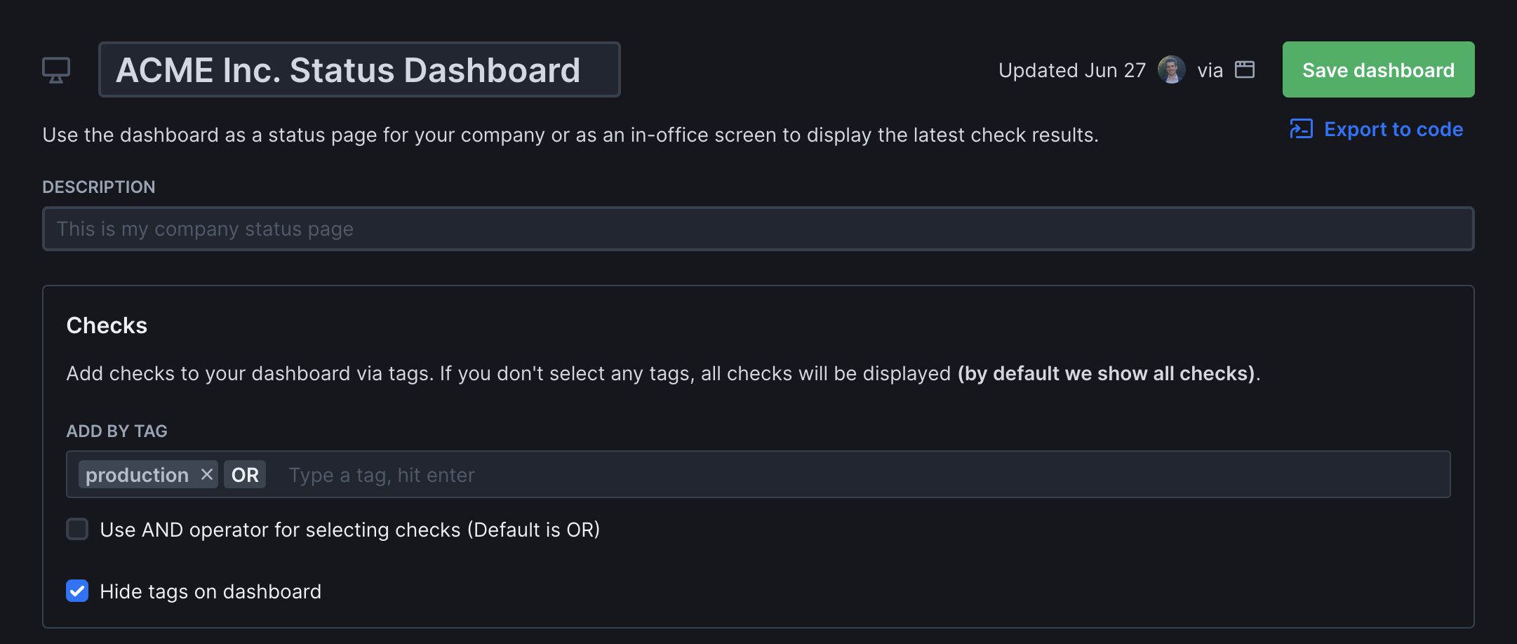
Task: Click the 'Updated Jun 27' timestamp text
Action: pos(1071,69)
